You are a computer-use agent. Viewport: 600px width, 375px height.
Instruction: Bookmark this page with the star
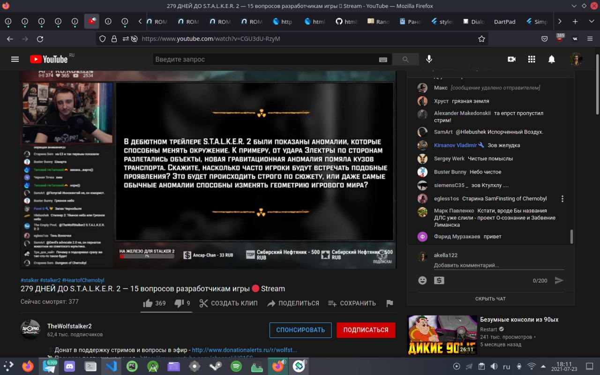pos(481,39)
